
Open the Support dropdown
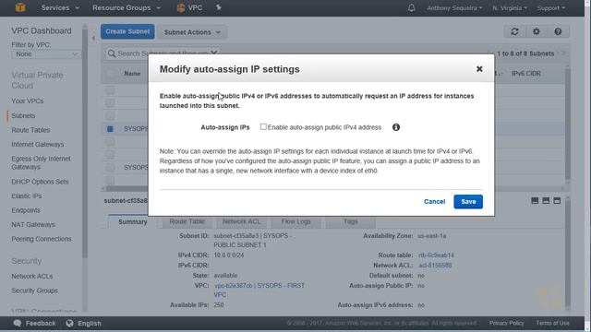click(551, 8)
